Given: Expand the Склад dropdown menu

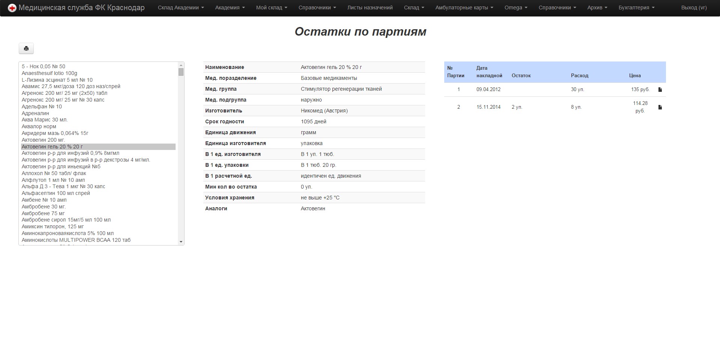Looking at the screenshot, I should pyautogui.click(x=414, y=7).
